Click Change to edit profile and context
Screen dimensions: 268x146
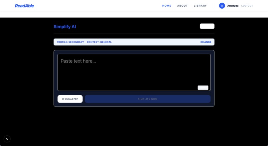pyautogui.click(x=206, y=42)
